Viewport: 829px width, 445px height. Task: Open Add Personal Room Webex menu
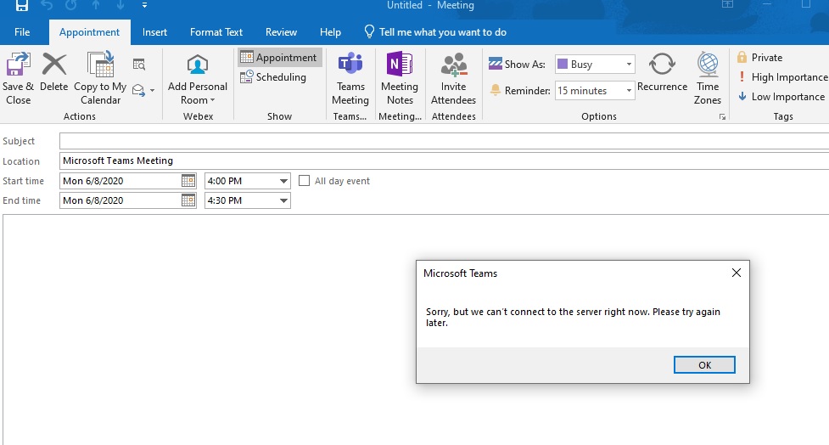click(197, 79)
